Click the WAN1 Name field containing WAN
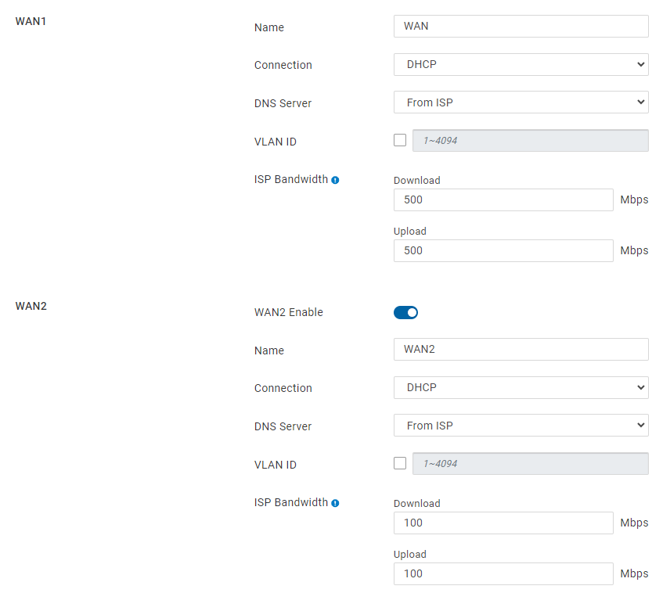This screenshot has height=593, width=670. click(x=521, y=27)
